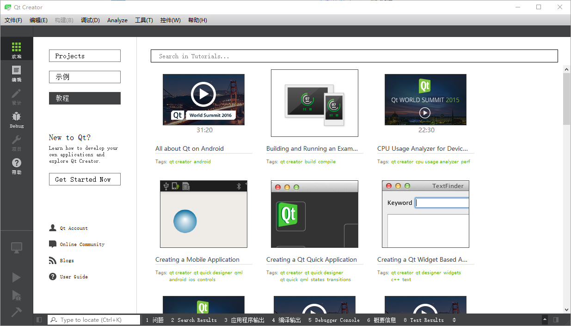Open the 控件(W) menu
The width and height of the screenshot is (571, 326).
coord(171,20)
